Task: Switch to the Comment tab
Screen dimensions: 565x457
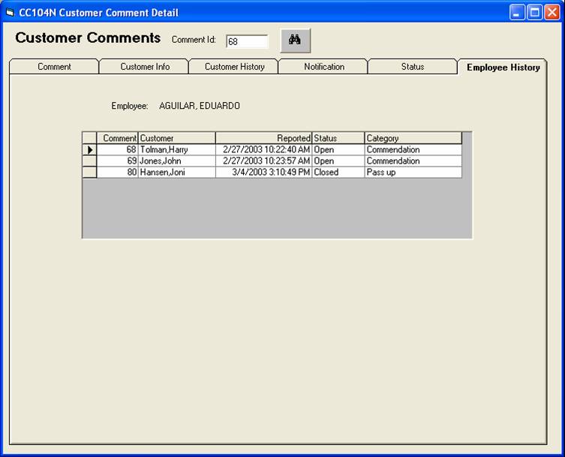Action: point(54,67)
